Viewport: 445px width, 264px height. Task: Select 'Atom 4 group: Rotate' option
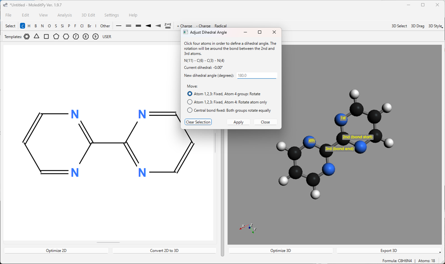pyautogui.click(x=190, y=94)
